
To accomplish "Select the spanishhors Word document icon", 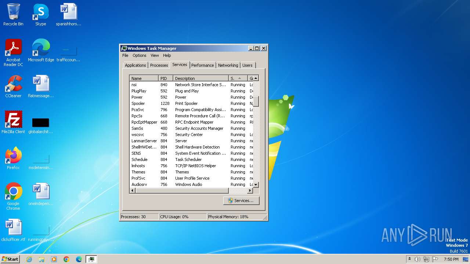I will (x=68, y=15).
